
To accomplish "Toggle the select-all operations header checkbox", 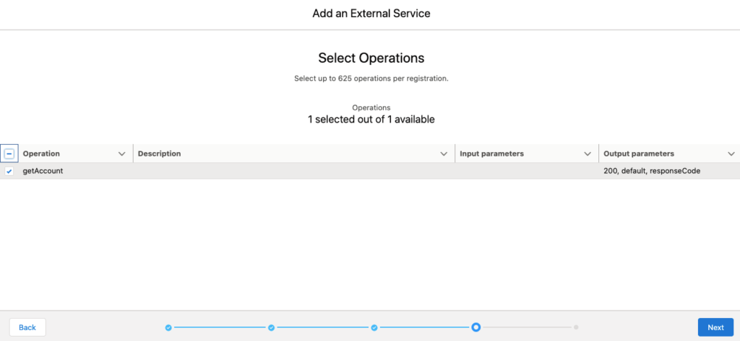I will pos(9,154).
